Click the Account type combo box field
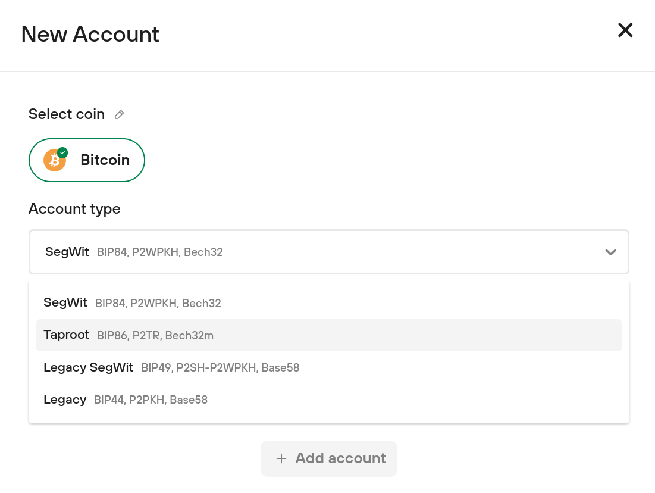The width and height of the screenshot is (655, 493). 328,252
